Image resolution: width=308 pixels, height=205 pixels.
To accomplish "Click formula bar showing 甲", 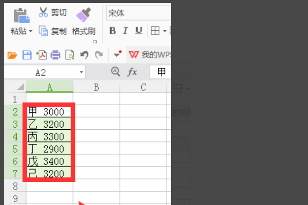I will [161, 72].
